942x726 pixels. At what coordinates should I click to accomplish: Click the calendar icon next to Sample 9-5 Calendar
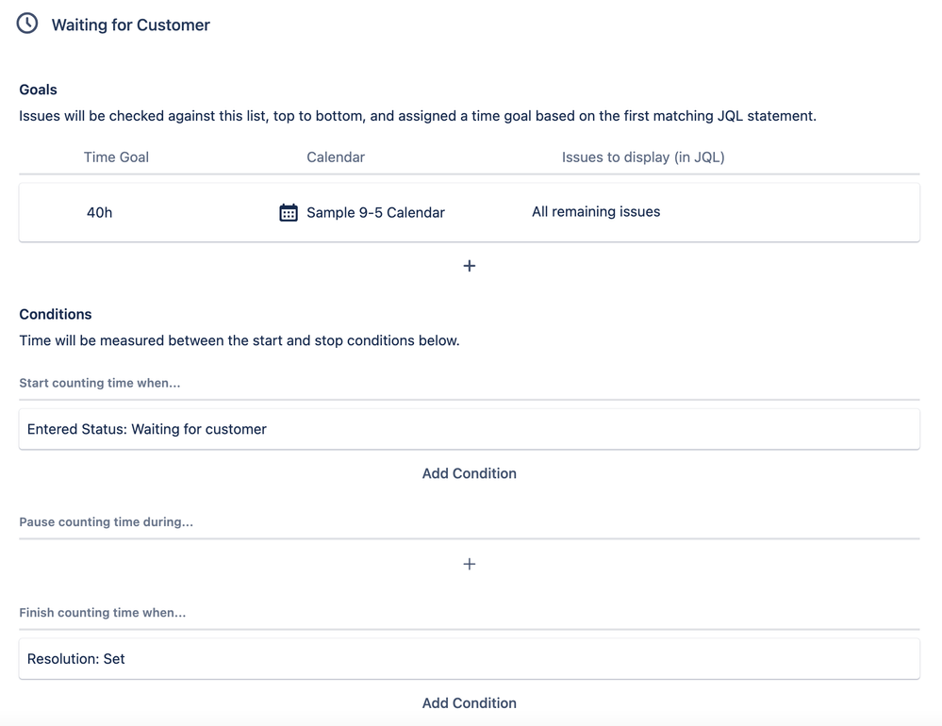289,212
